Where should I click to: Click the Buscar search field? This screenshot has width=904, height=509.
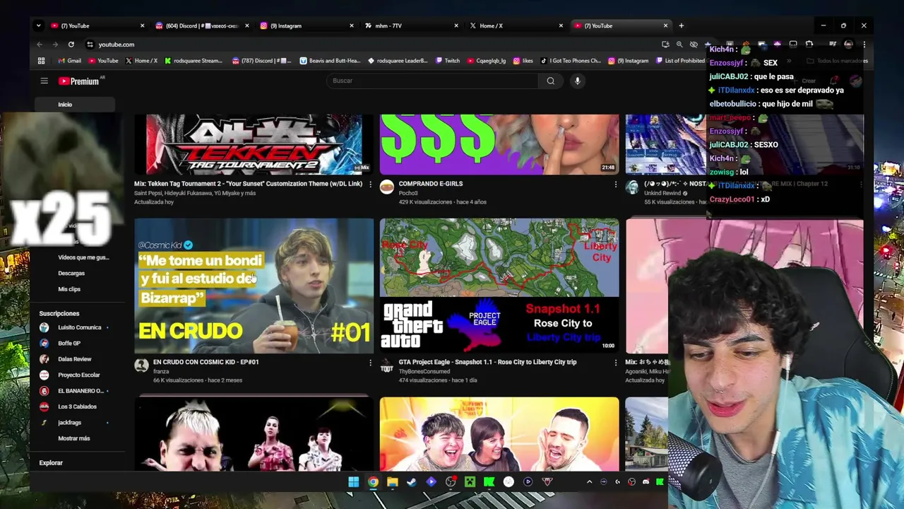(x=432, y=81)
